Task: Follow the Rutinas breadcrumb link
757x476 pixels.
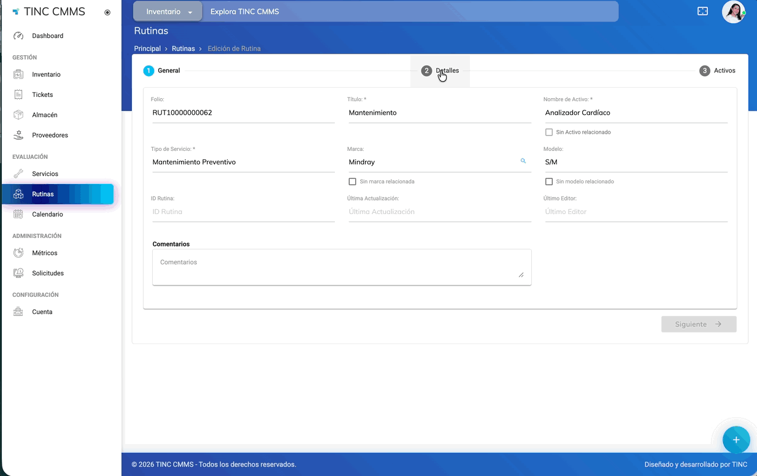Action: [x=183, y=48]
